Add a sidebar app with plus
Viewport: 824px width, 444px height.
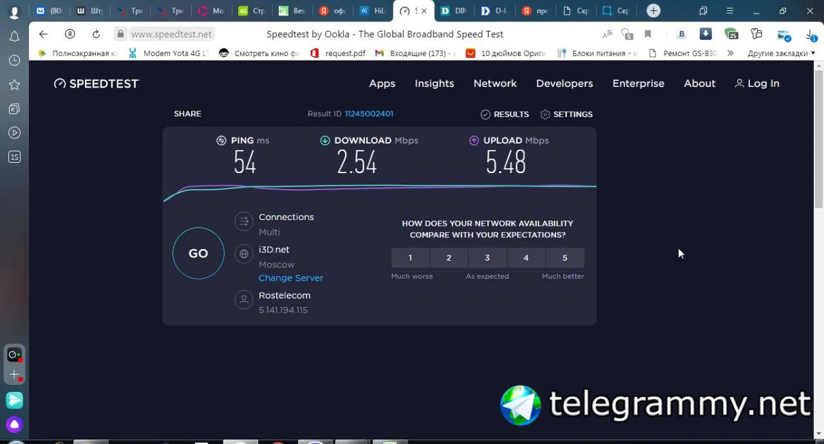(14, 375)
